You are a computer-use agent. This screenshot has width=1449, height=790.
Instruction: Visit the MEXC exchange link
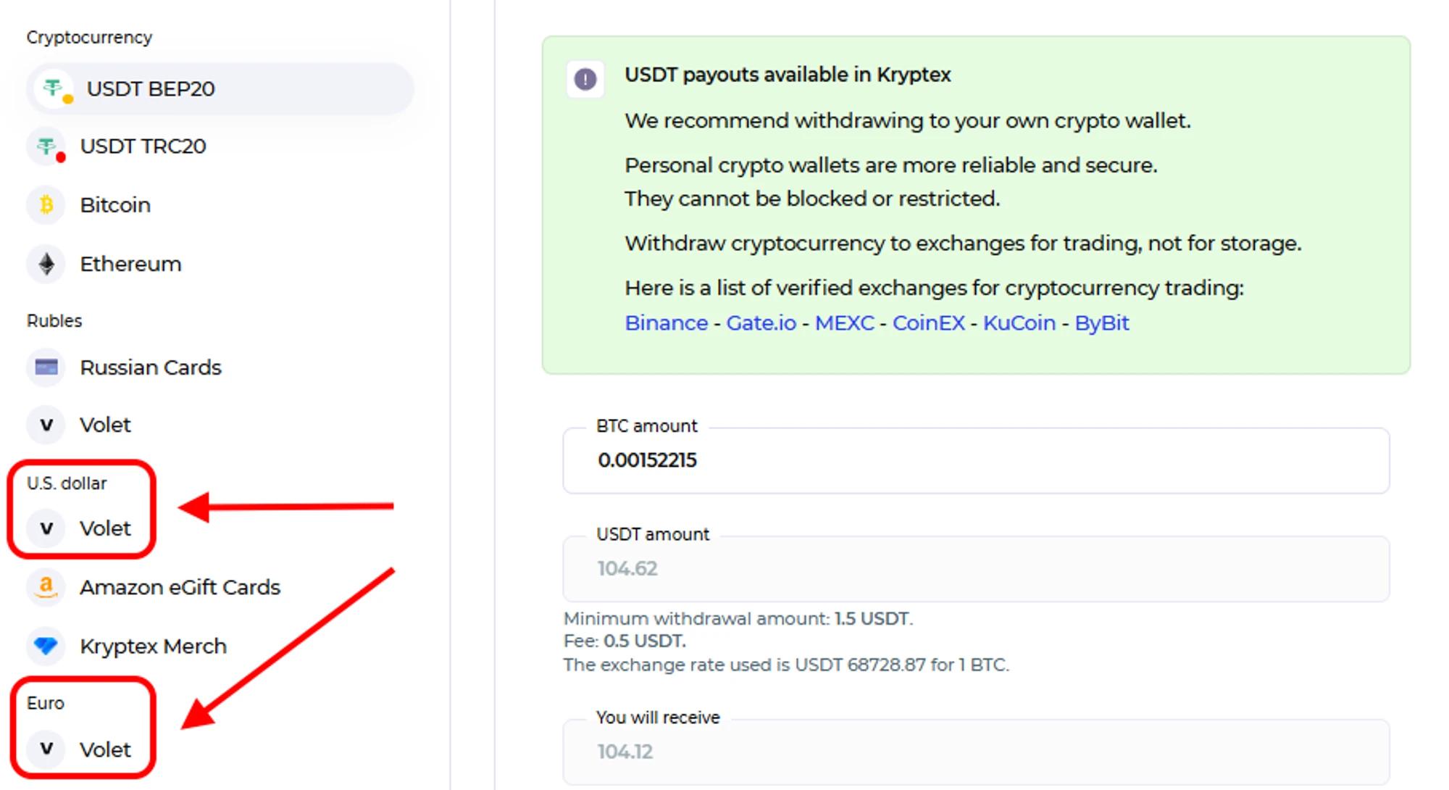(844, 323)
